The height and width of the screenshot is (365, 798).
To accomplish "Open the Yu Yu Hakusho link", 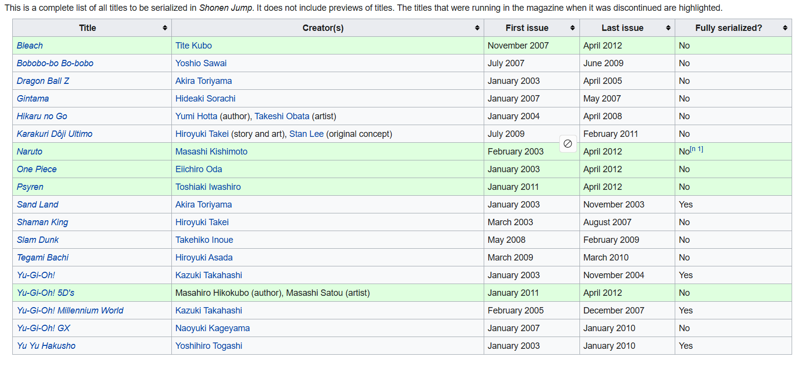I will pyautogui.click(x=46, y=346).
